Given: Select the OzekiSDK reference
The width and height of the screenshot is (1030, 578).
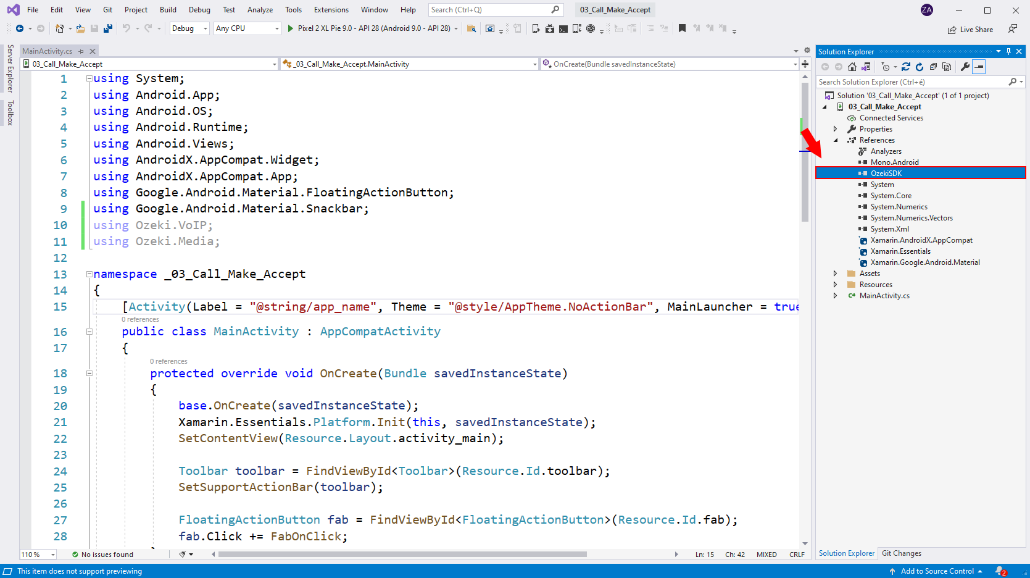Looking at the screenshot, I should click(x=886, y=173).
